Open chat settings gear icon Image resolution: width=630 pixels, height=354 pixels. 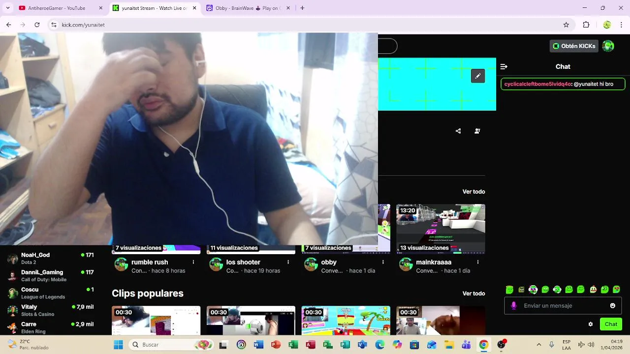(591, 324)
